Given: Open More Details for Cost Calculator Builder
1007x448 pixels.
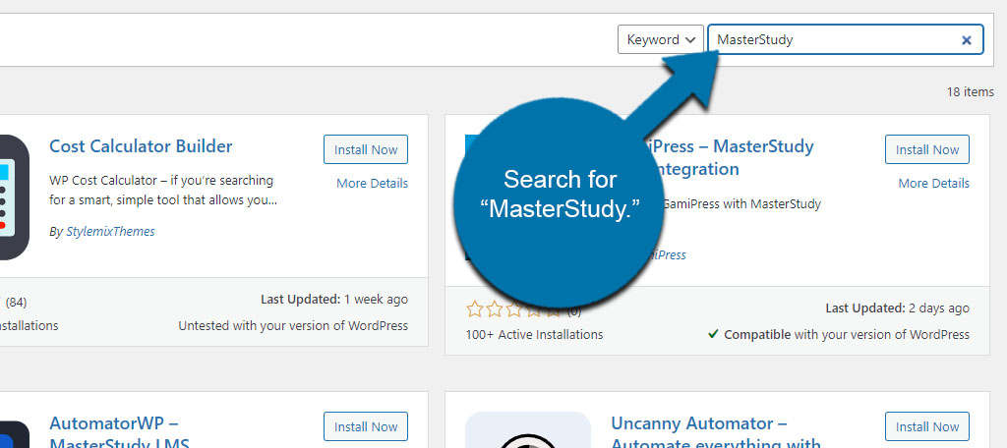Looking at the screenshot, I should [372, 183].
